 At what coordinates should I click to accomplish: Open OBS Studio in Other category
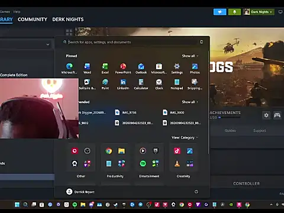click(87, 151)
